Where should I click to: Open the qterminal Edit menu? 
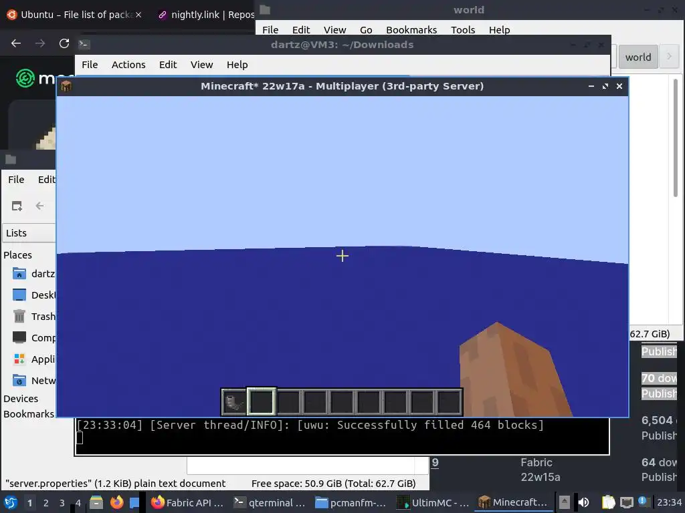tap(168, 65)
